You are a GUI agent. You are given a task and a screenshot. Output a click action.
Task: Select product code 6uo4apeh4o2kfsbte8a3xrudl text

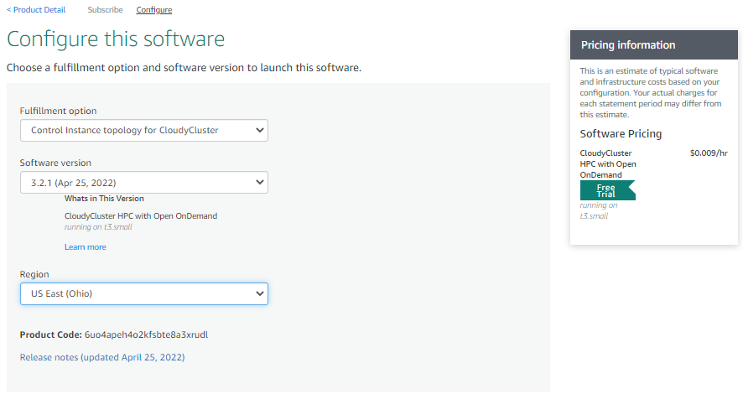(x=146, y=334)
